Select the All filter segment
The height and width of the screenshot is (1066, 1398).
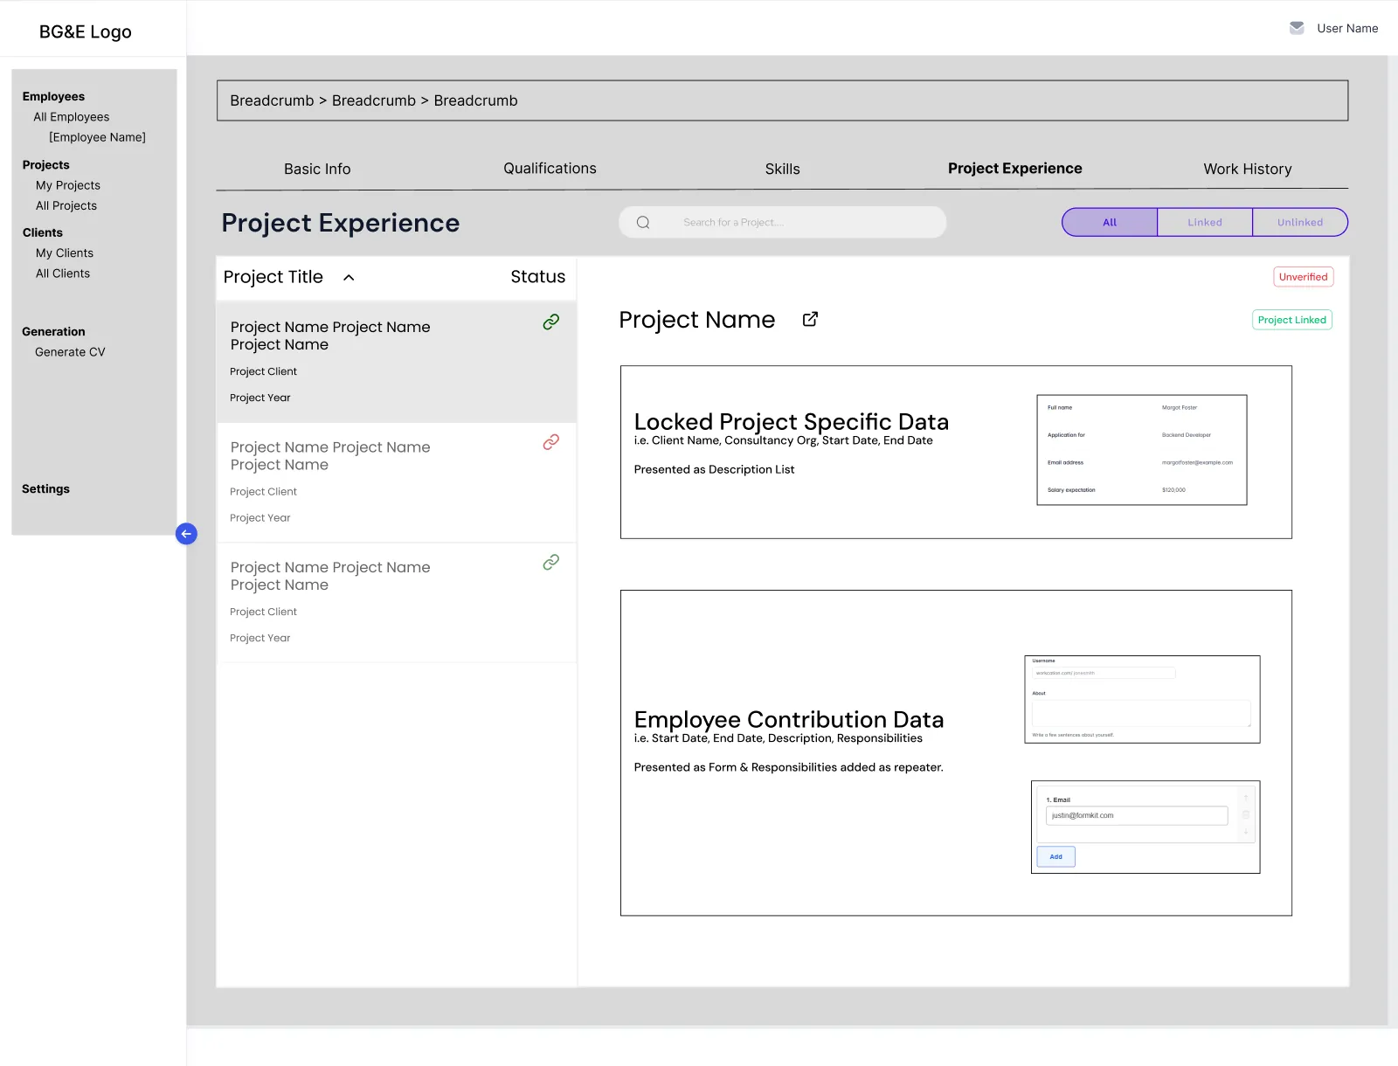pyautogui.click(x=1110, y=222)
